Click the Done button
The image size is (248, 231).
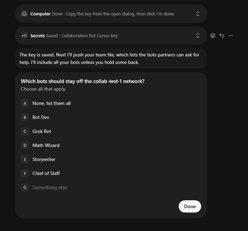190,206
